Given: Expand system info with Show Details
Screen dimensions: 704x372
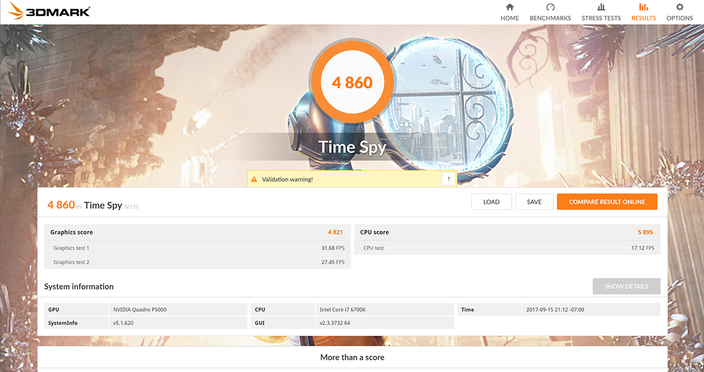Looking at the screenshot, I should [626, 286].
